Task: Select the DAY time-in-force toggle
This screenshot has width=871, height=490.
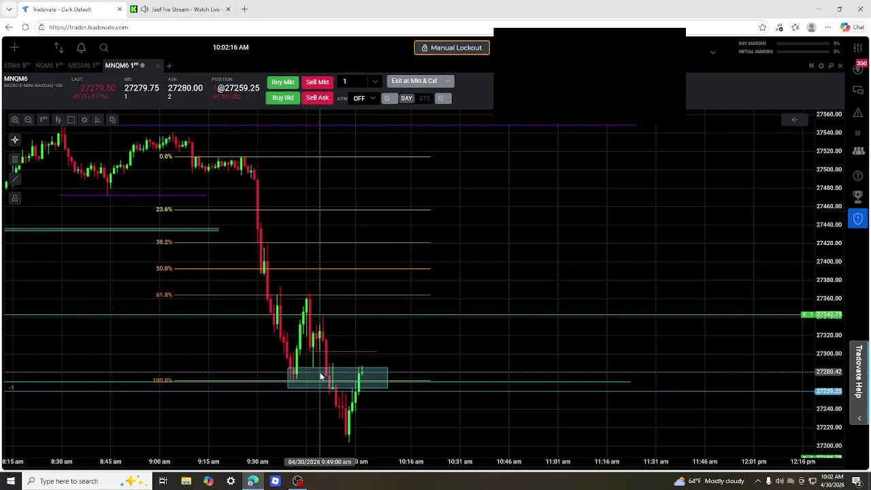Action: (x=406, y=99)
